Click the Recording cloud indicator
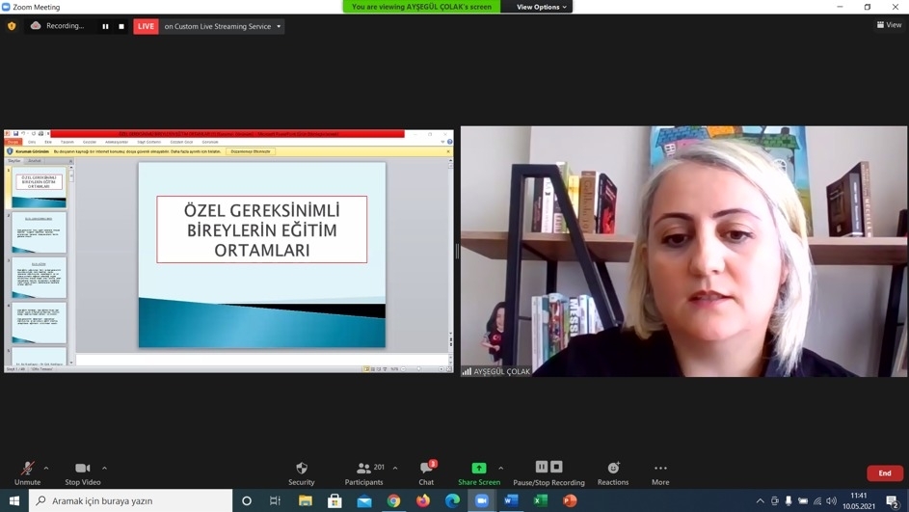The height and width of the screenshot is (512, 909). 36,25
